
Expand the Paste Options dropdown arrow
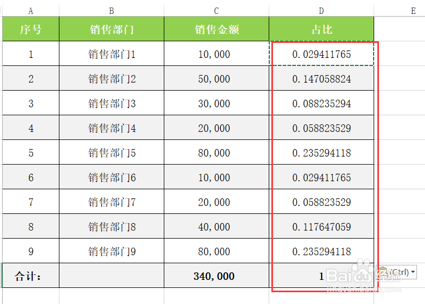point(413,272)
